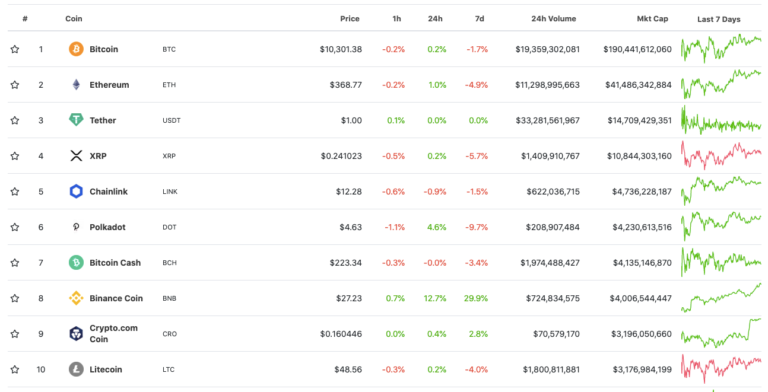
Task: Open the Ethereum coin page link
Action: [x=109, y=85]
